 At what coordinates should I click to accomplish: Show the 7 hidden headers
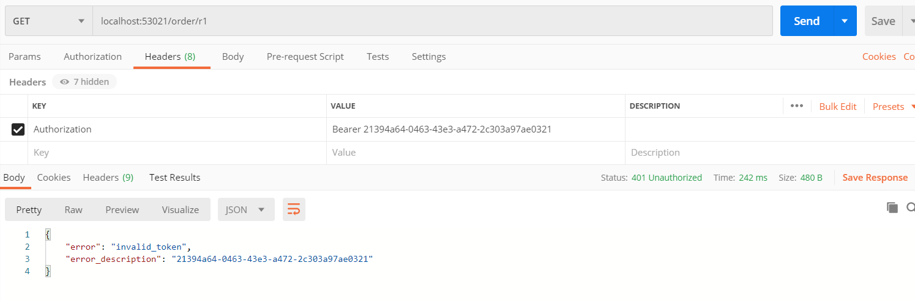pos(84,82)
